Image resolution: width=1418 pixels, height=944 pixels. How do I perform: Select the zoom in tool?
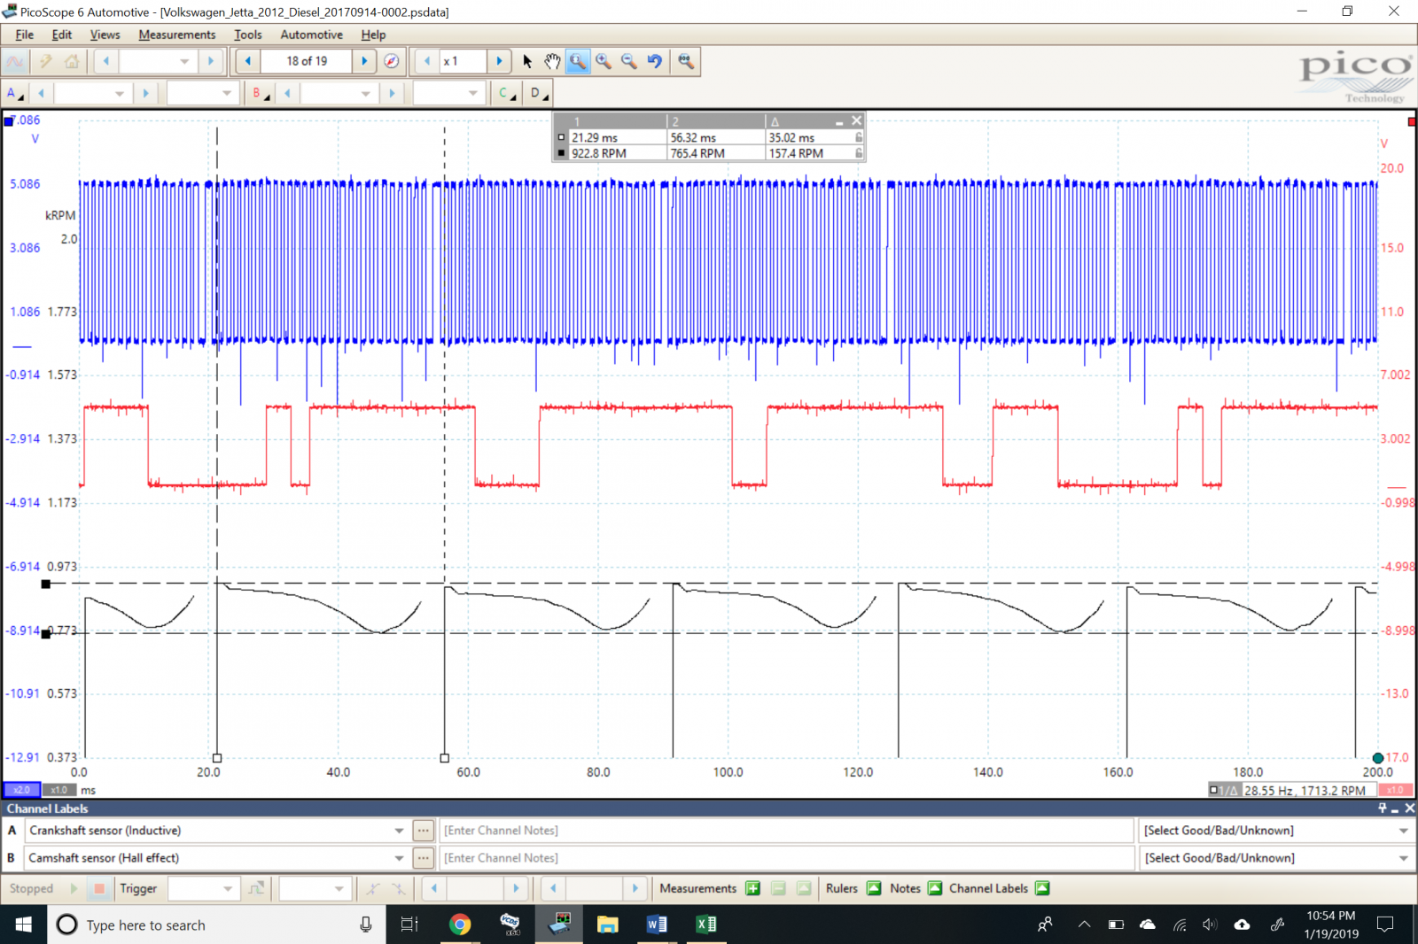click(604, 61)
